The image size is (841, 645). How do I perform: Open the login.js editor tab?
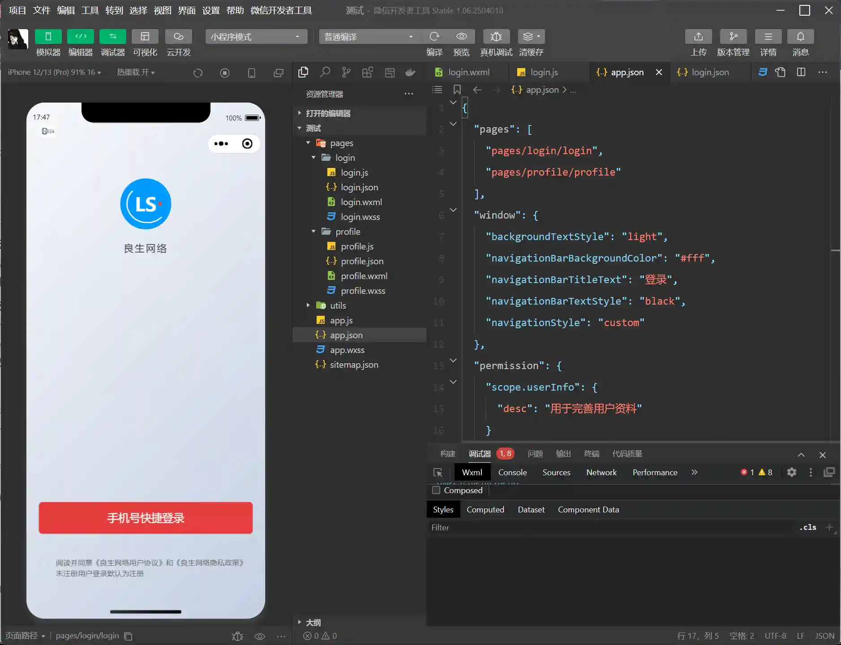[x=544, y=72]
